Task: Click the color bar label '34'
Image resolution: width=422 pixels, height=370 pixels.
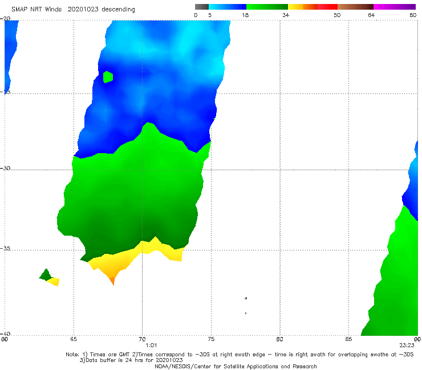Action: [x=286, y=15]
